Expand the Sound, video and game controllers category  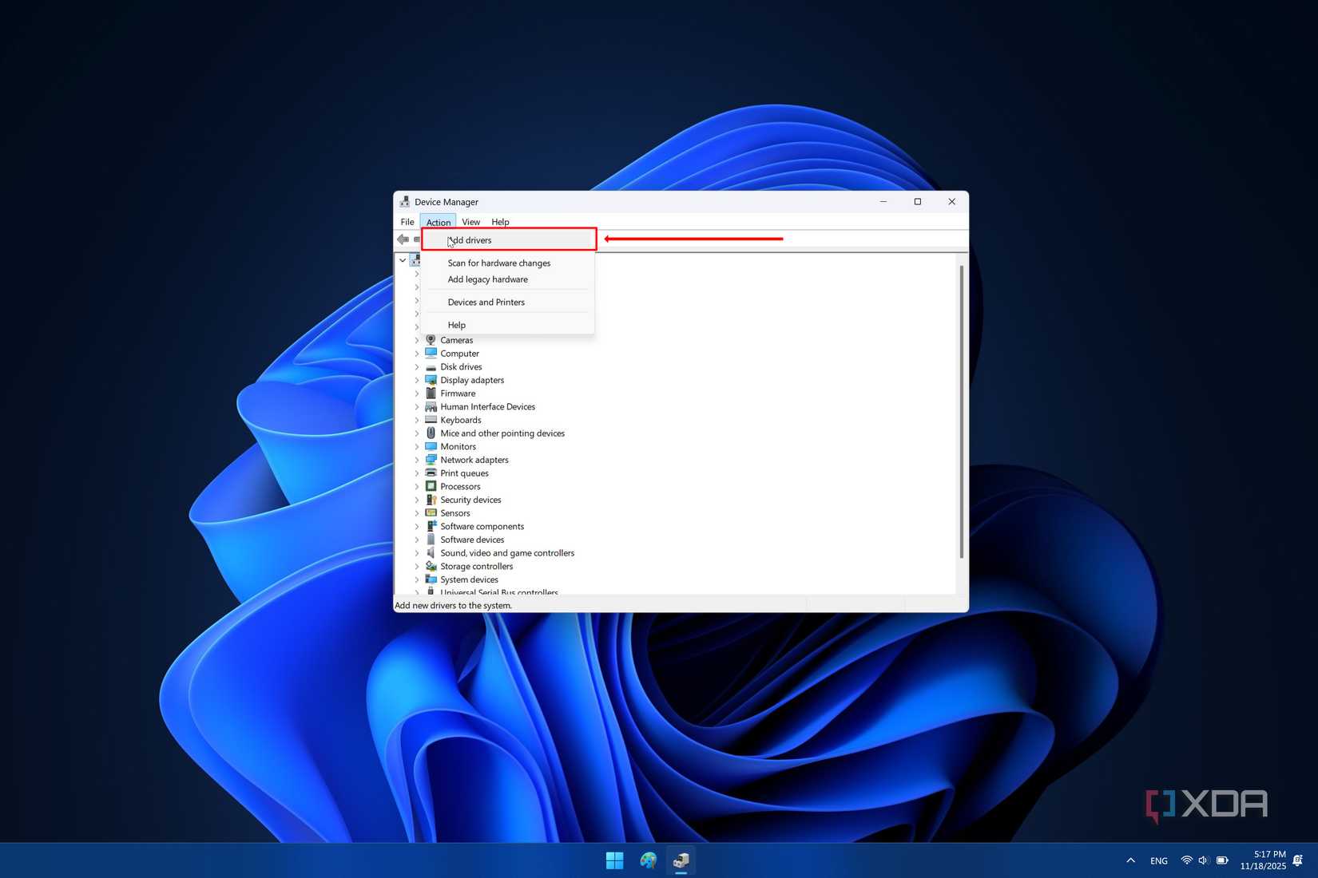(x=416, y=552)
